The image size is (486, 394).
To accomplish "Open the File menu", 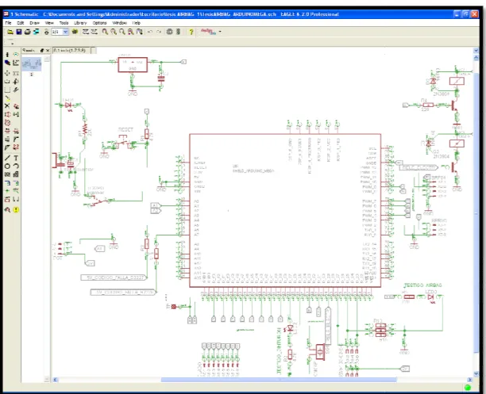I will (8, 23).
